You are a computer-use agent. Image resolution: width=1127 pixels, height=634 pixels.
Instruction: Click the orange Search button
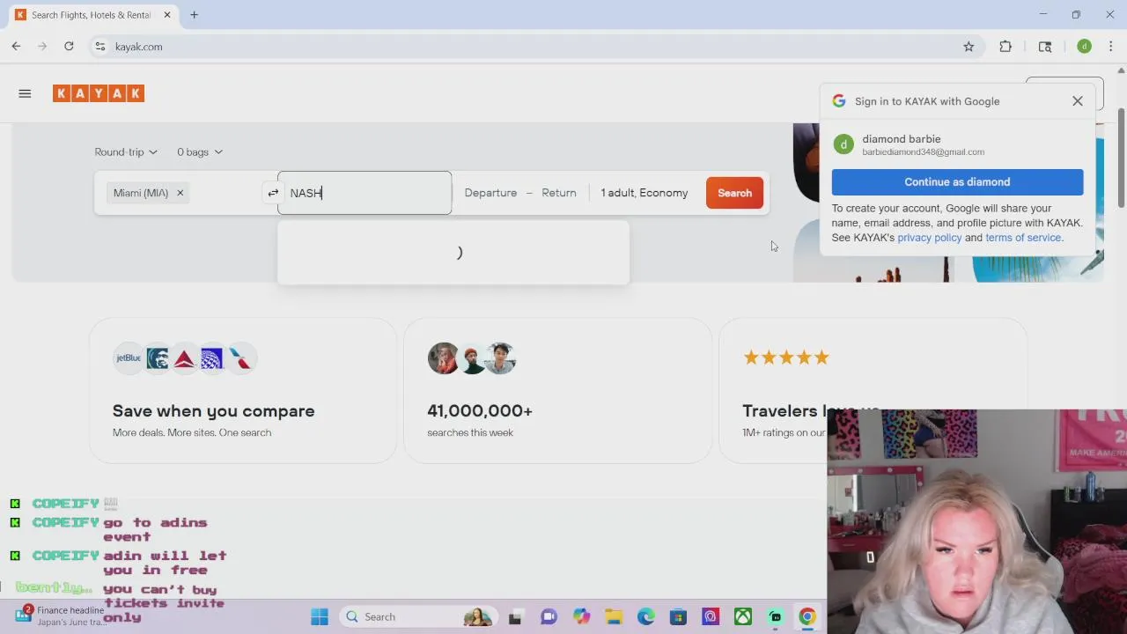(x=734, y=193)
